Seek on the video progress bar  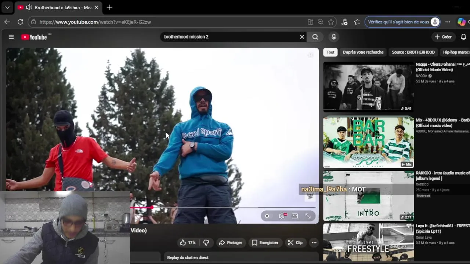point(223,208)
